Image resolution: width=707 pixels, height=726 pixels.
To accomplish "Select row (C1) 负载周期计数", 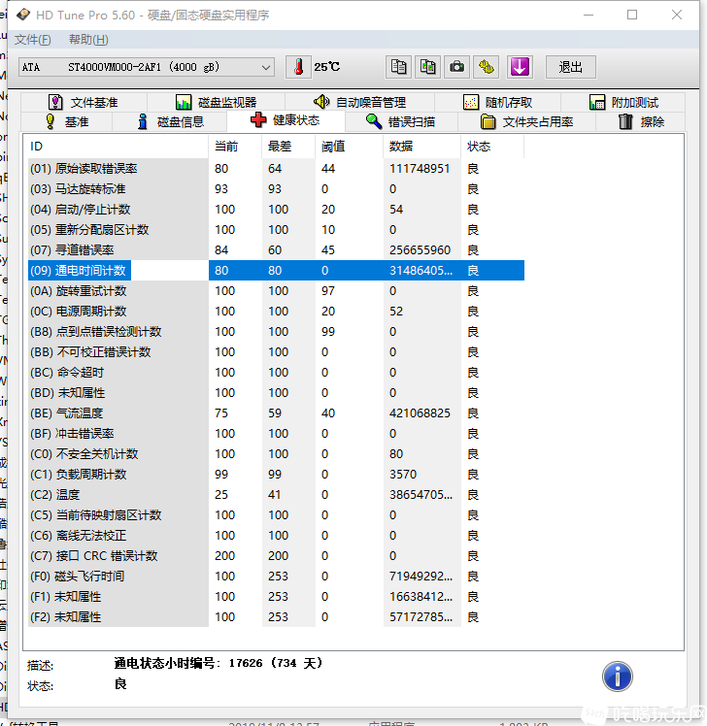I will pos(276,474).
